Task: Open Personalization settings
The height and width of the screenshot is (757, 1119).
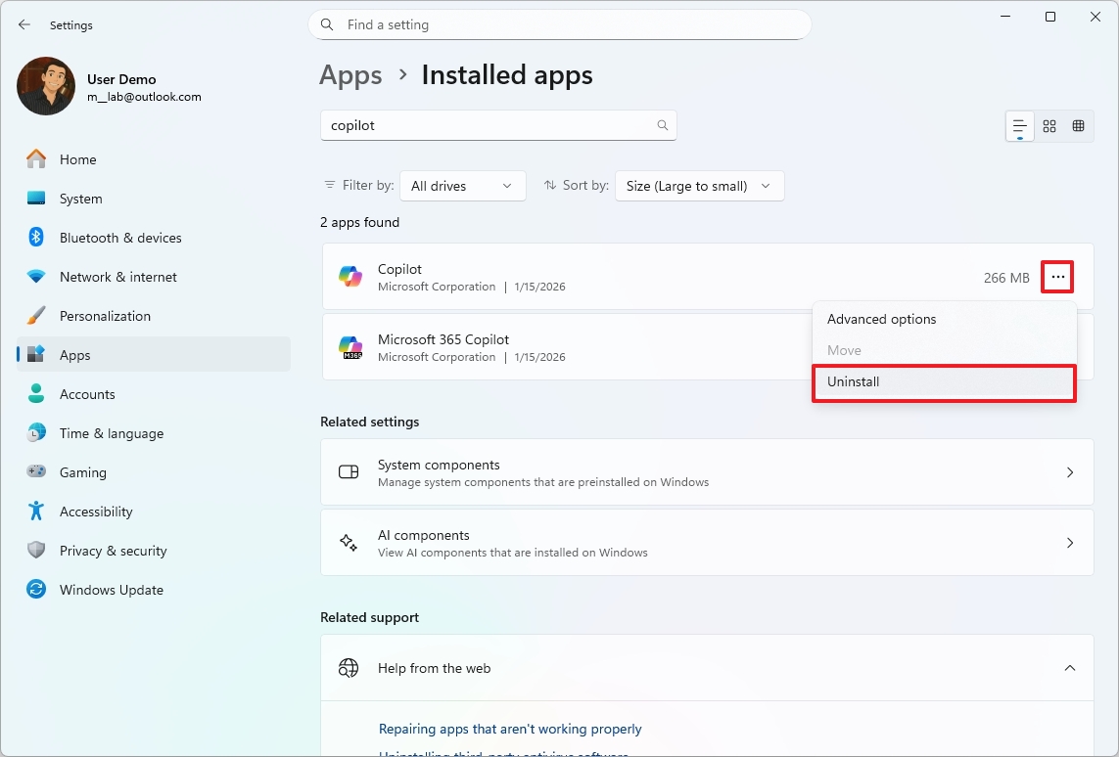Action: [x=105, y=316]
